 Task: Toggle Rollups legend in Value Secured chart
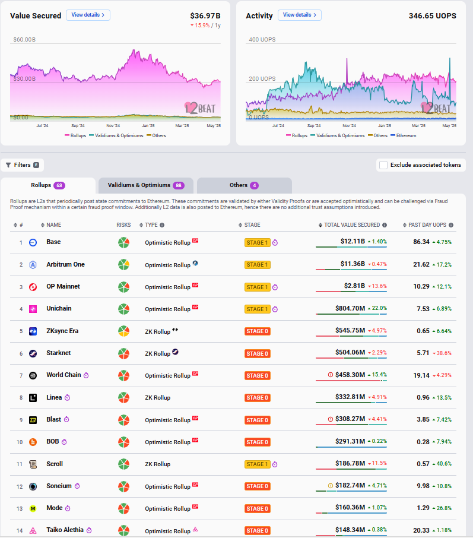click(77, 135)
